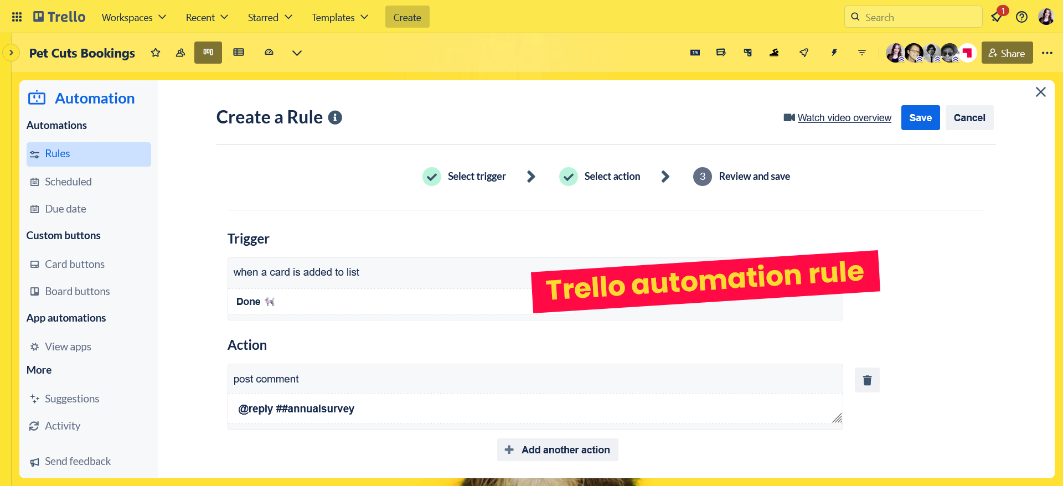Viewport: 1063px width, 486px height.
Task: Select Rules in the Automation sidebar
Action: [89, 154]
